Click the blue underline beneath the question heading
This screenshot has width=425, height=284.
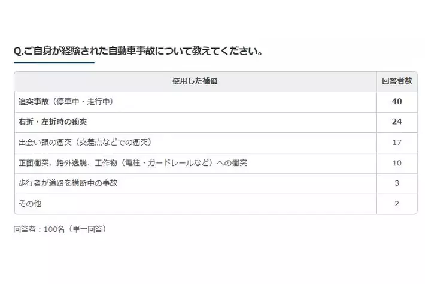54,62
